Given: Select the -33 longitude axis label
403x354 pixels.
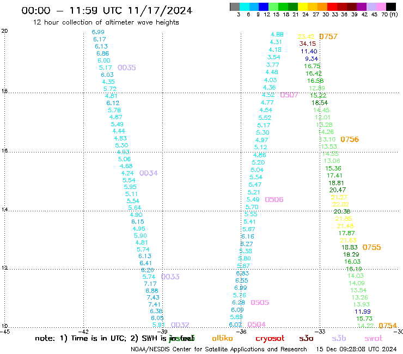Looking at the screenshot, I should [x=320, y=332].
